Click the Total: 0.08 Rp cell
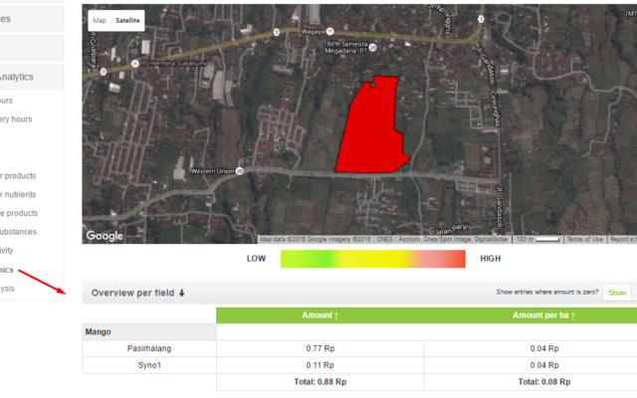The image size is (637, 398). pyautogui.click(x=544, y=382)
